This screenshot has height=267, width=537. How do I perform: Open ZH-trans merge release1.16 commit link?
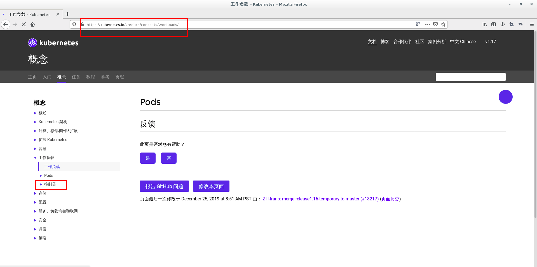[x=321, y=199]
